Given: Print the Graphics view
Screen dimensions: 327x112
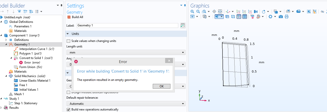Looking at the screenshot, I should (287, 17).
